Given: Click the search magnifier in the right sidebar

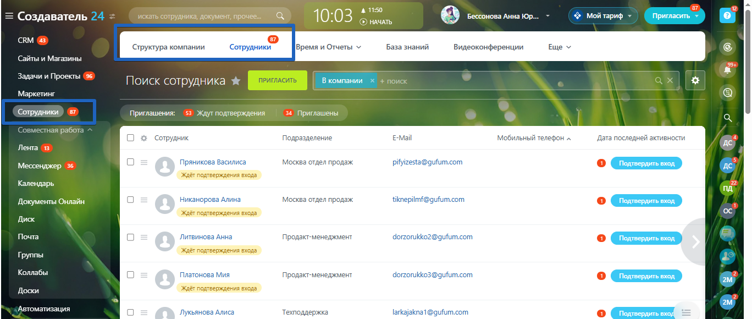Looking at the screenshot, I should click(727, 118).
